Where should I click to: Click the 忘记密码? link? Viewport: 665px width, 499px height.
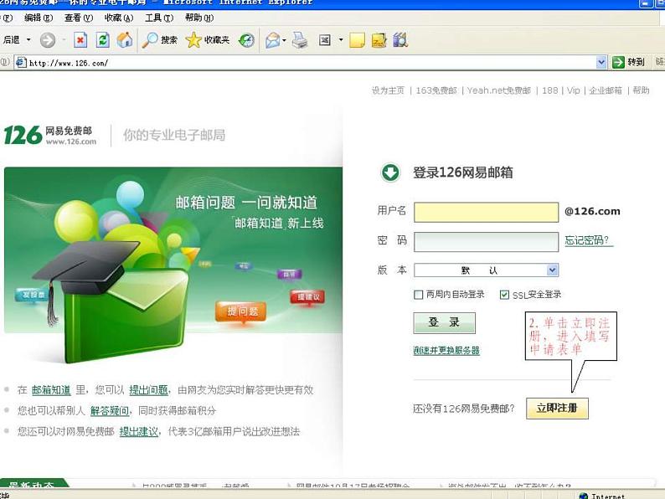587,240
